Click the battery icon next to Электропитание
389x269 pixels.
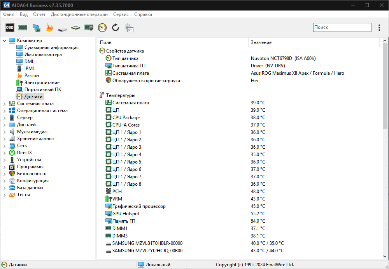pyautogui.click(x=19, y=83)
